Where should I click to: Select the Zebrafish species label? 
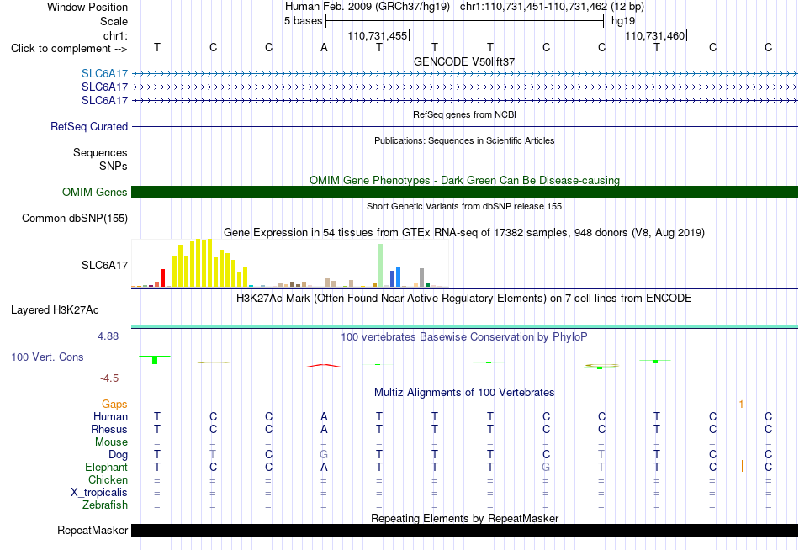[x=105, y=505]
